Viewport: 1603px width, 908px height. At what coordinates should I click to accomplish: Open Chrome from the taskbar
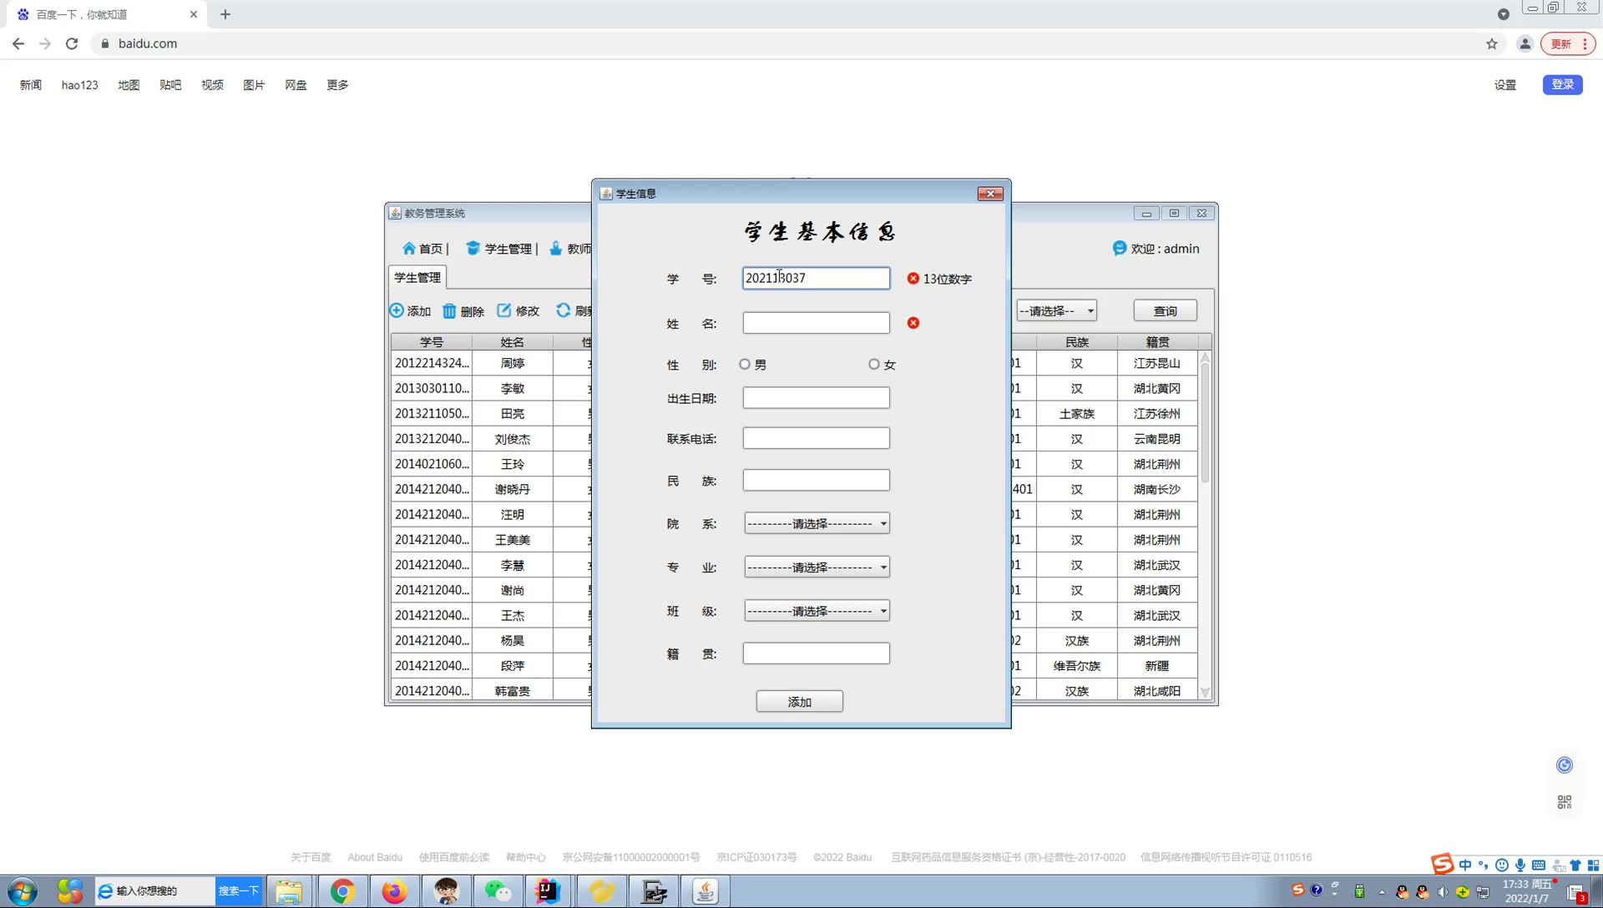tap(341, 891)
